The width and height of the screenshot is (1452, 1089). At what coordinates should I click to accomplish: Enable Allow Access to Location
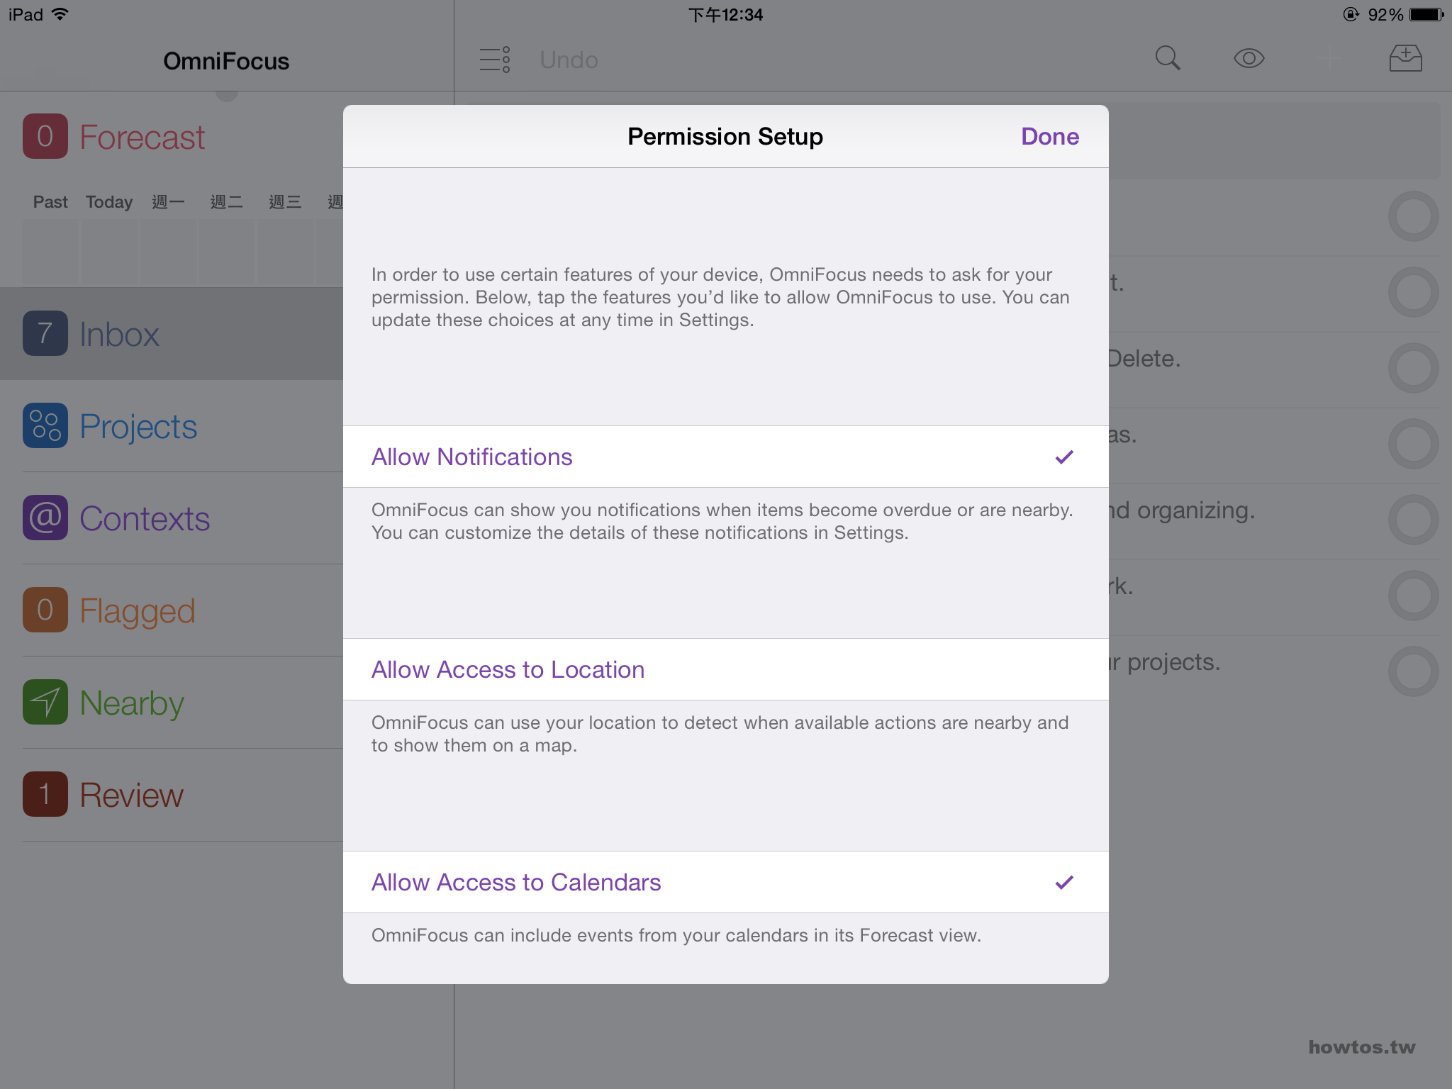click(x=725, y=669)
